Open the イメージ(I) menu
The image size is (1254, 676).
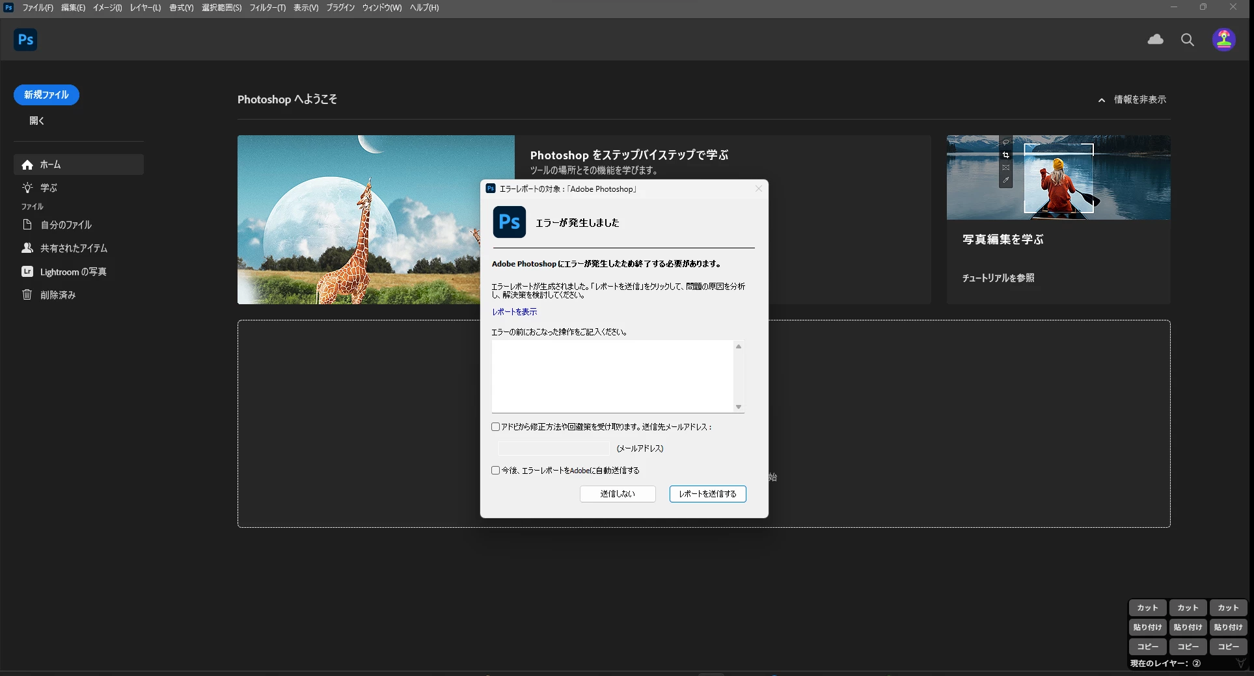(107, 8)
